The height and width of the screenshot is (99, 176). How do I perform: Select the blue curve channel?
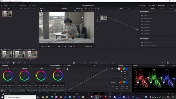pos(127,68)
